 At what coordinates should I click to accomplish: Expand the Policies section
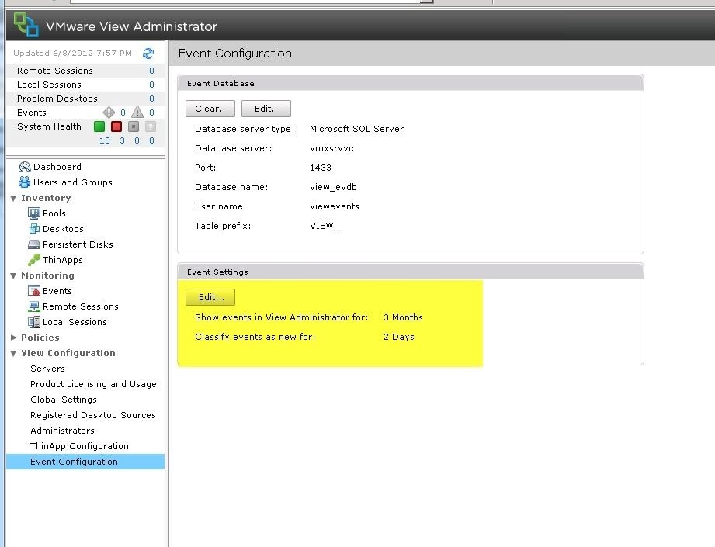tap(14, 338)
